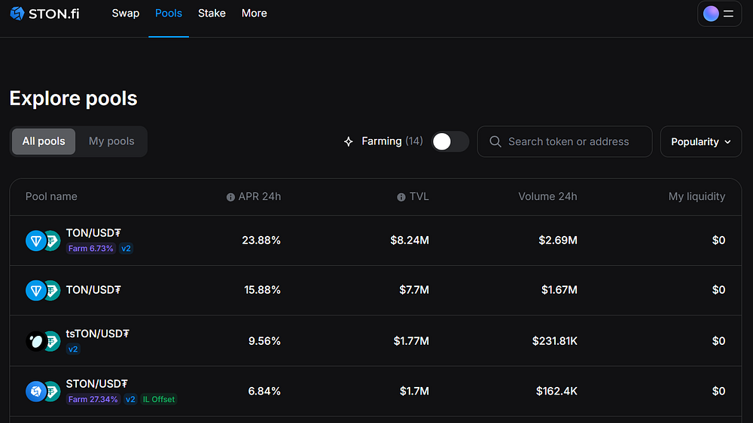Open the wallet avatar menu
The width and height of the screenshot is (753, 423).
coord(711,14)
